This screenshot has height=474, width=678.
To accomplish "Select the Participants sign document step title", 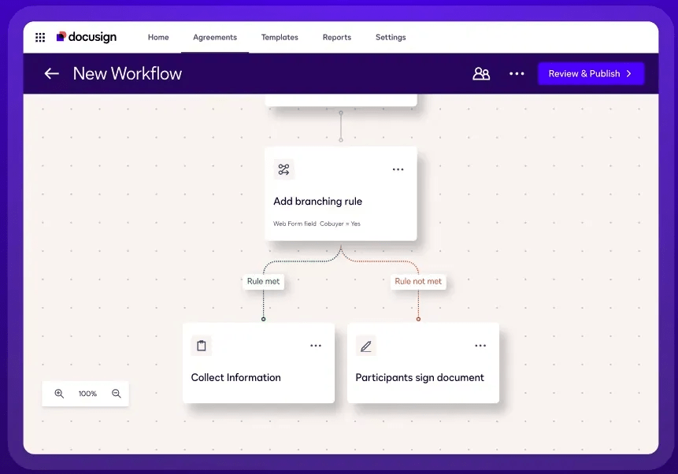I will point(420,378).
